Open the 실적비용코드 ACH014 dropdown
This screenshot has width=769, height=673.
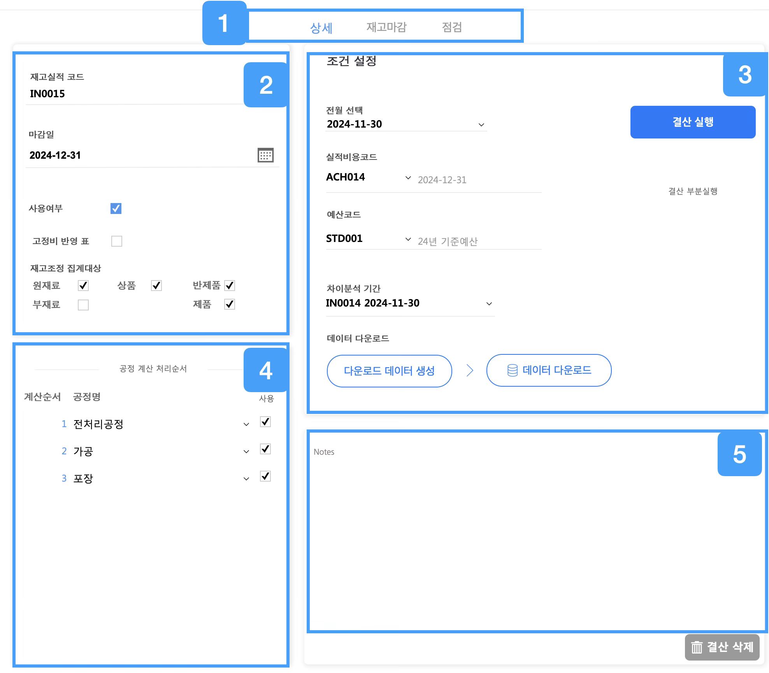pyautogui.click(x=408, y=178)
